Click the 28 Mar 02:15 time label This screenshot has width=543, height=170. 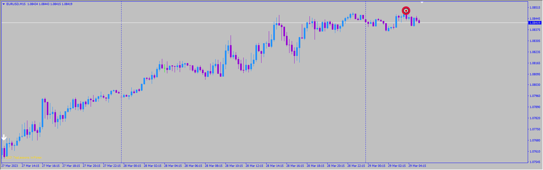coord(153,166)
